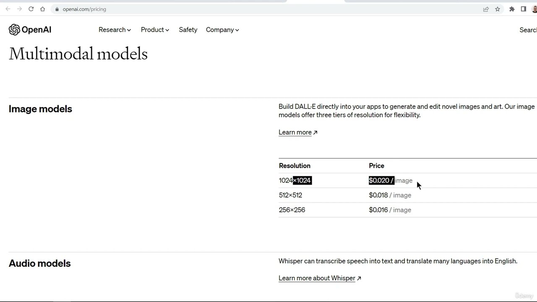Open the Safety page
537x302 pixels.
click(x=188, y=30)
